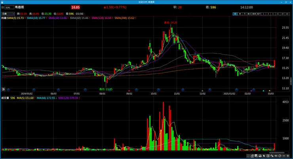Viewport: 293px width, 159px height.
Task: Click the volume MA(66) 172.55 label
Action: 47,98
